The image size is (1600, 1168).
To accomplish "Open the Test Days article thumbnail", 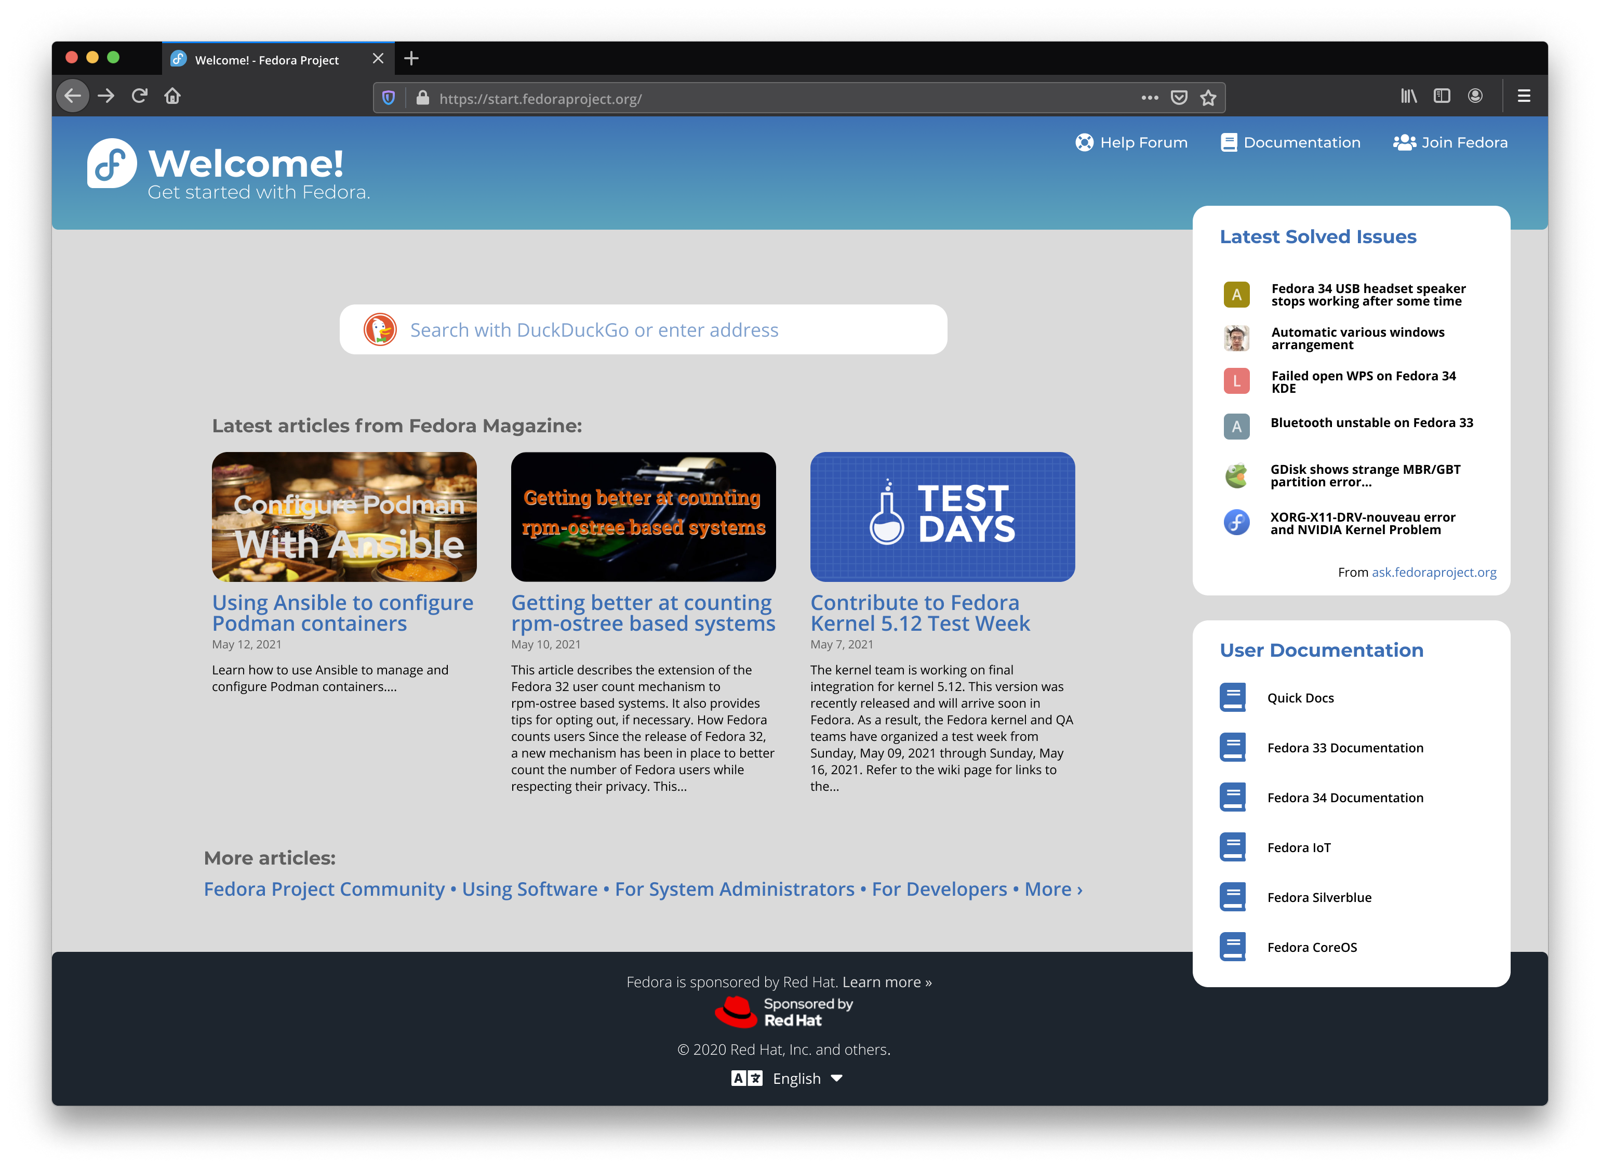I will [943, 517].
